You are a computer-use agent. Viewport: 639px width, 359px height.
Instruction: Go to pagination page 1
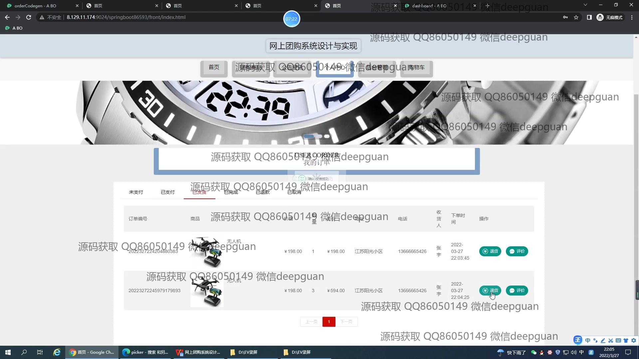(329, 322)
